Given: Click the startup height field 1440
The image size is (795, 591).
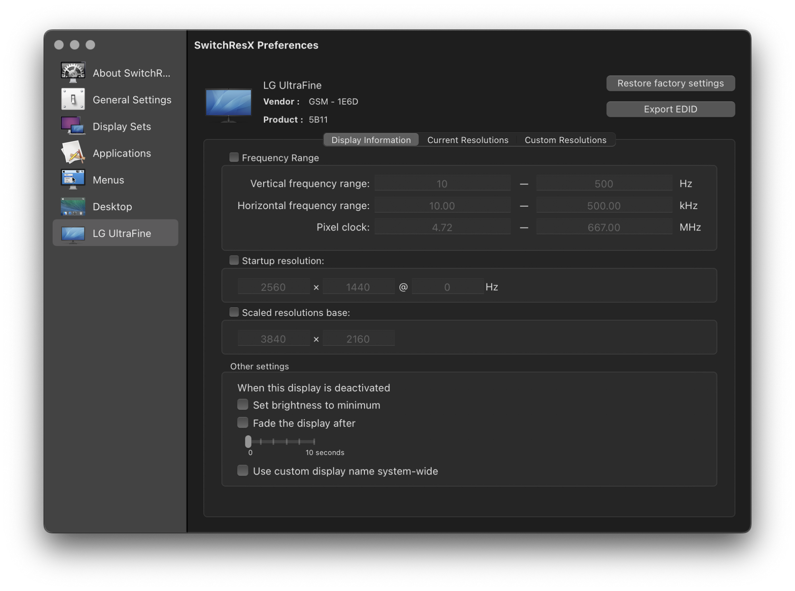Looking at the screenshot, I should [358, 287].
